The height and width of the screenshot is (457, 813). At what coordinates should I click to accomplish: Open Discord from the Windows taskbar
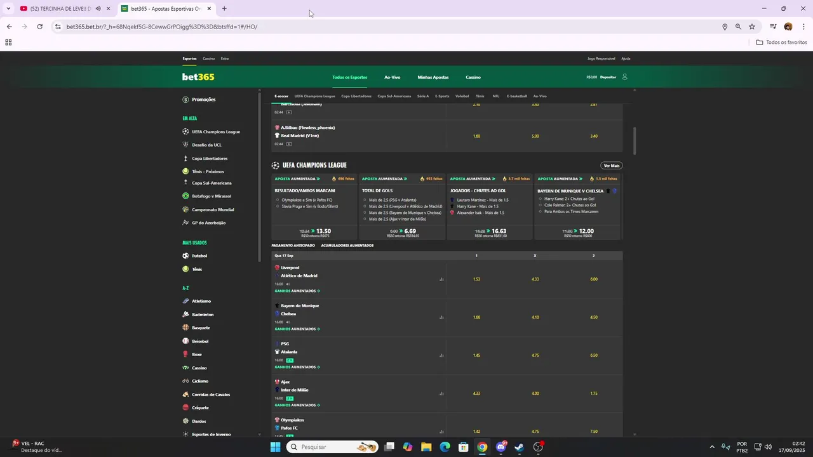(x=501, y=447)
